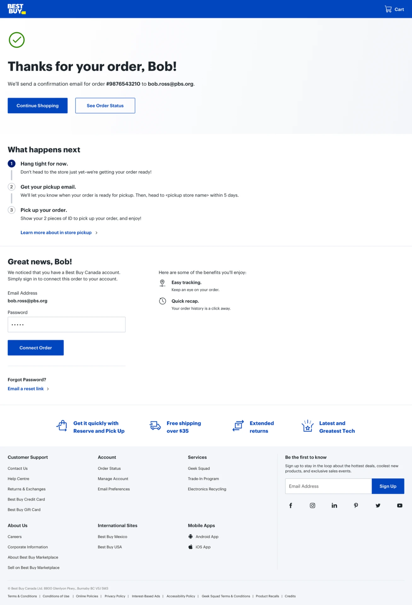Click the Easy tracking pin icon
The height and width of the screenshot is (605, 412).
coord(162,283)
